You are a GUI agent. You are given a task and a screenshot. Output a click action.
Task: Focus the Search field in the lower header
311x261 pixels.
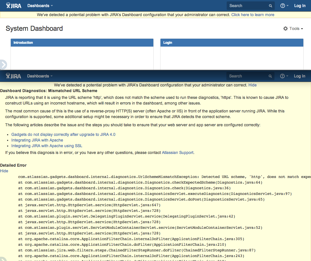(x=250, y=76)
